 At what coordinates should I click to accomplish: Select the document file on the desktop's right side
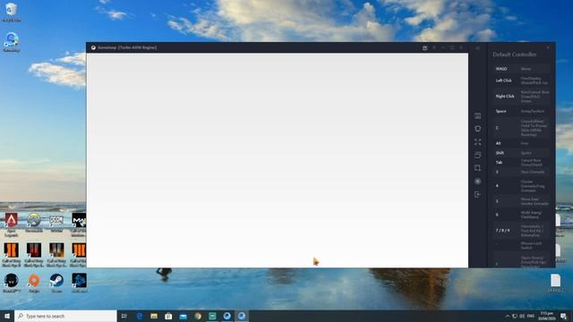(555, 283)
